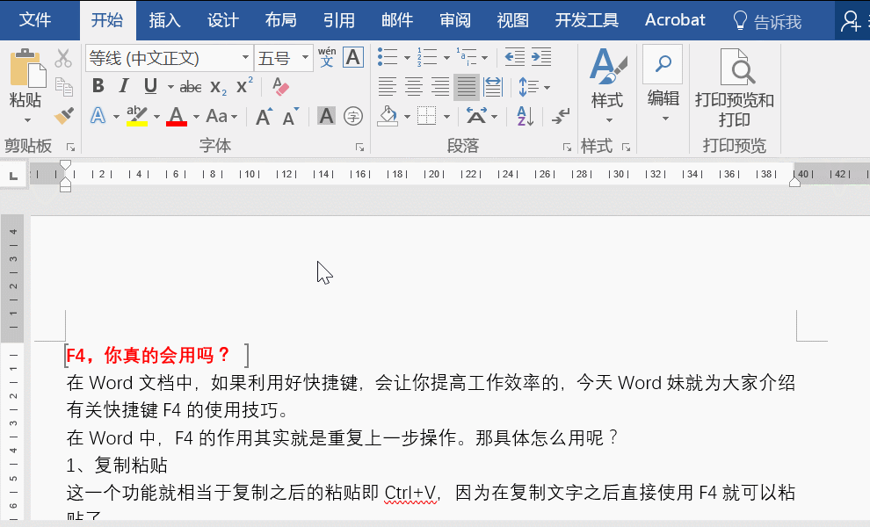Click the Distributed alignment icon
The height and width of the screenshot is (527, 870).
[493, 87]
